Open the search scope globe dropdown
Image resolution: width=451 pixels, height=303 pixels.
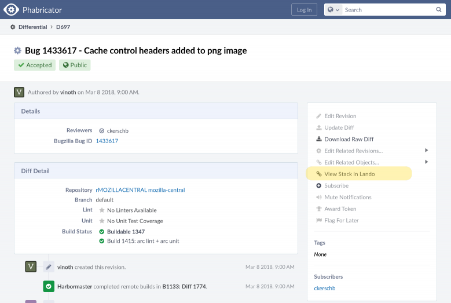[333, 10]
